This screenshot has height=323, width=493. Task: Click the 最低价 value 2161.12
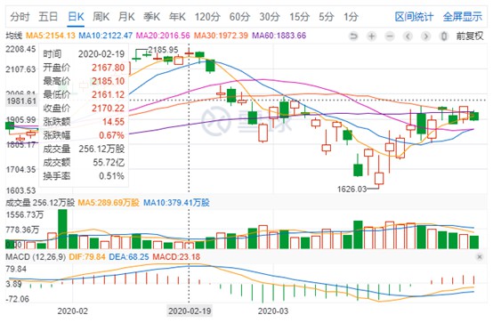pos(109,94)
